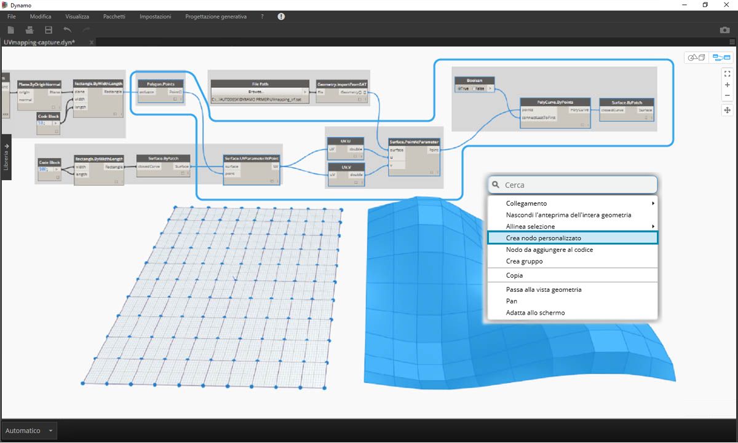Open the workspace tabs list icon
Viewport: 738px width, 443px height.
[732, 42]
